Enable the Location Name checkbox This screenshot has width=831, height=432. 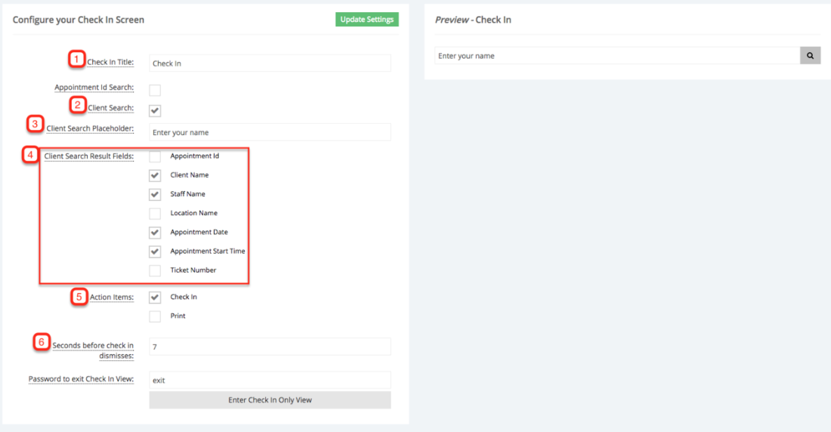tap(155, 214)
